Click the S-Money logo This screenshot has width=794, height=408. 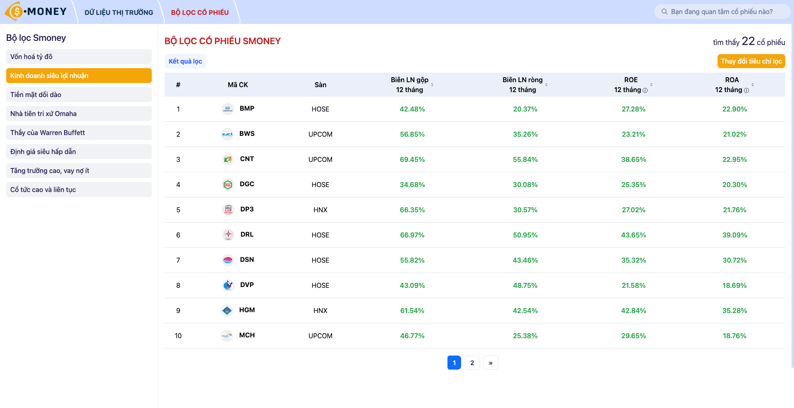pyautogui.click(x=35, y=11)
